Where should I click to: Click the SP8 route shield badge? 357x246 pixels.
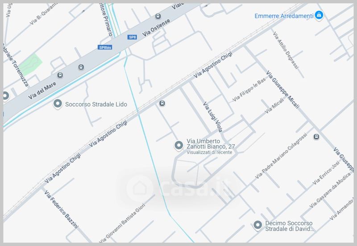pyautogui.click(x=132, y=37)
